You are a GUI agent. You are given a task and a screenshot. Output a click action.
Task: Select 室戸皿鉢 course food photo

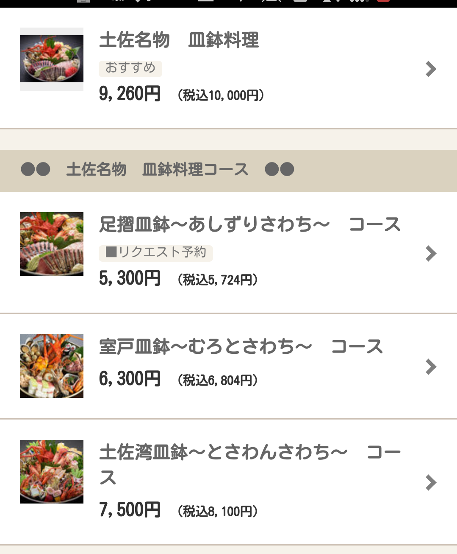coord(52,366)
